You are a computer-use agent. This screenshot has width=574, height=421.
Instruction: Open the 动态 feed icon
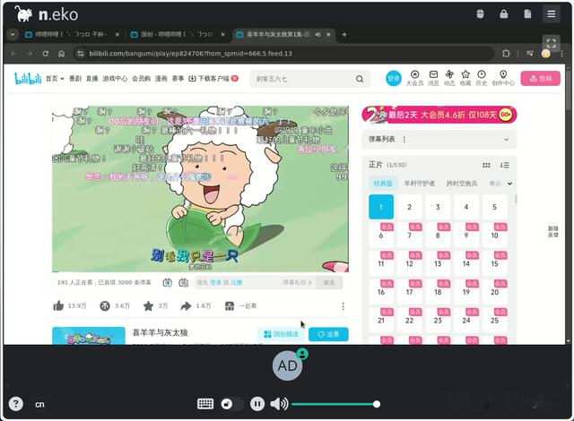pos(449,78)
